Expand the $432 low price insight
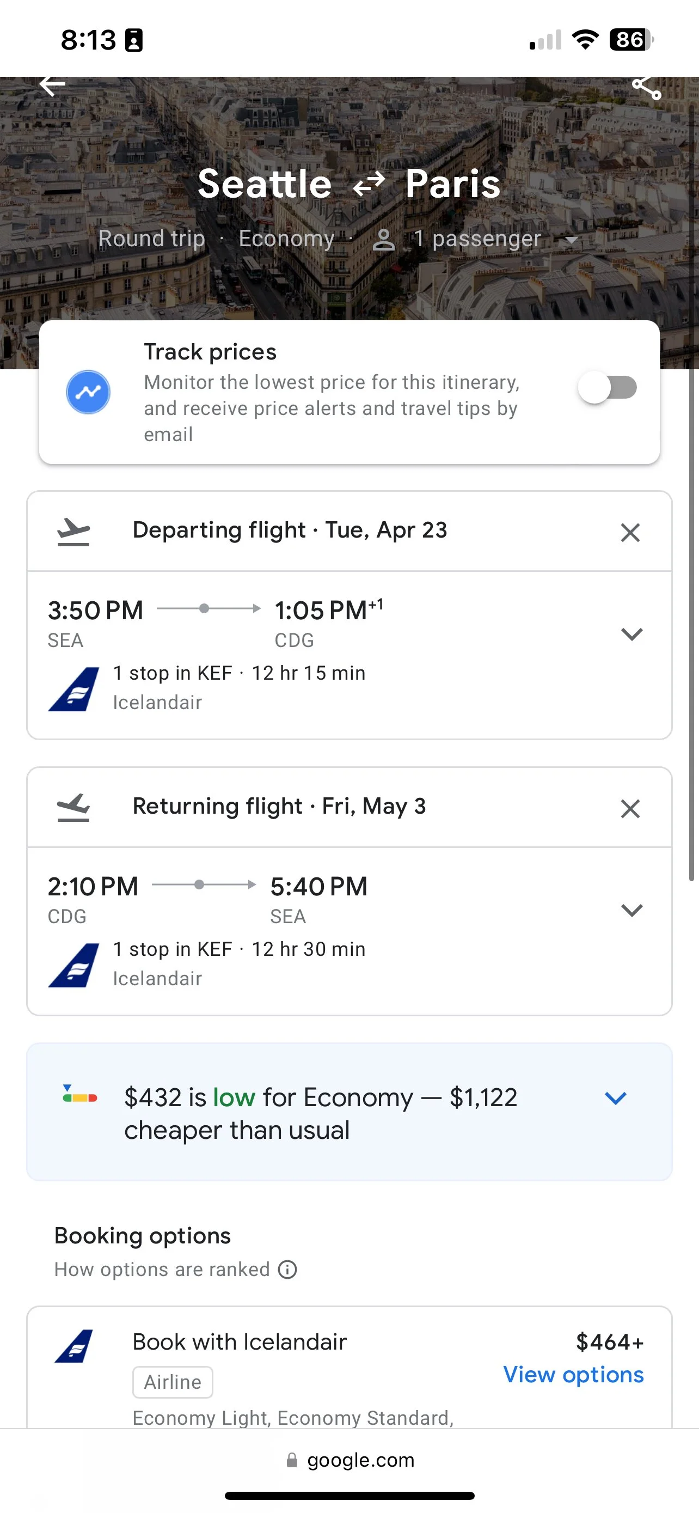The image size is (699, 1513). (615, 1098)
